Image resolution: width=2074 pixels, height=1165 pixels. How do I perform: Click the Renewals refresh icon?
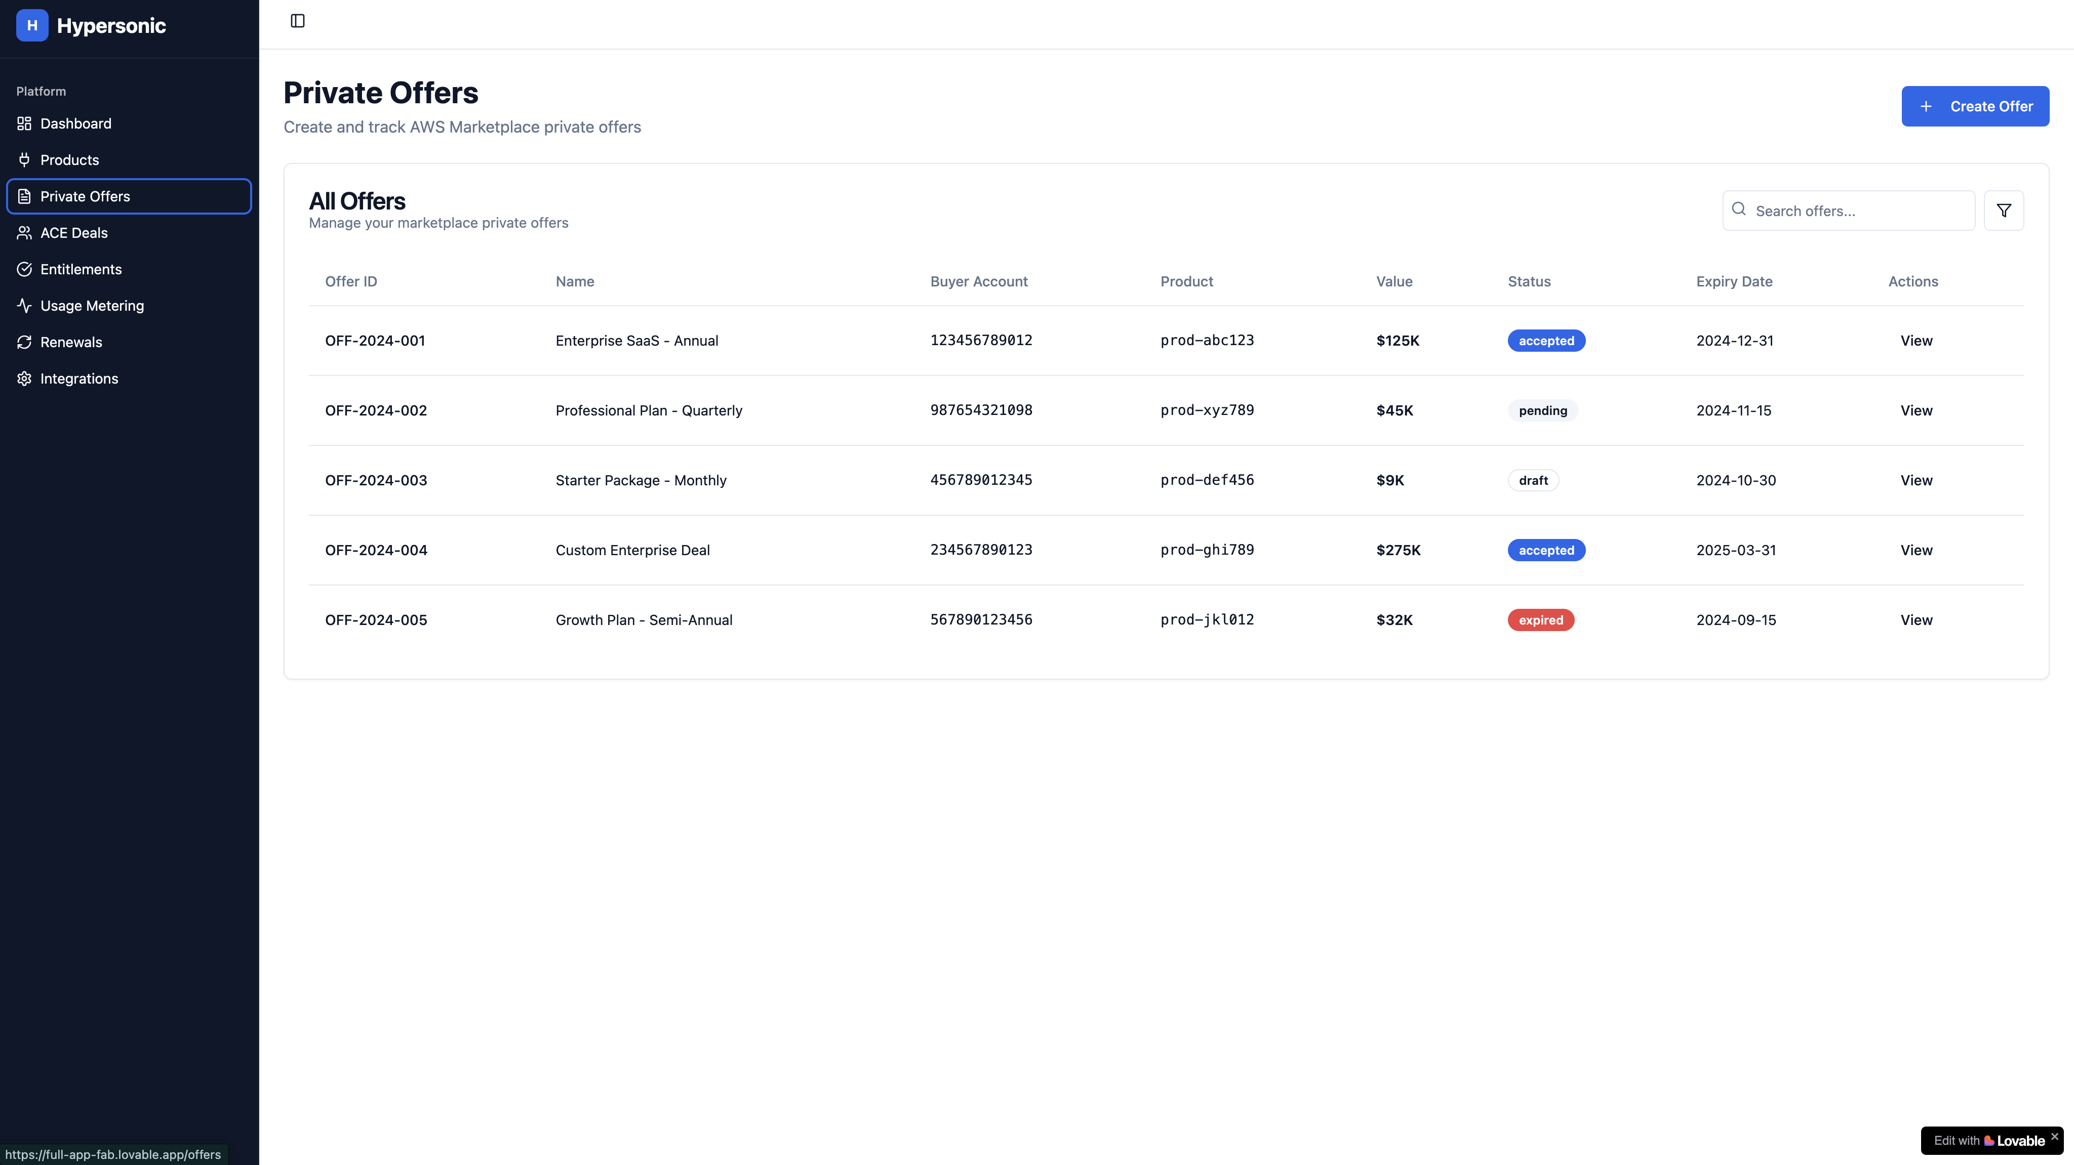[x=24, y=343]
